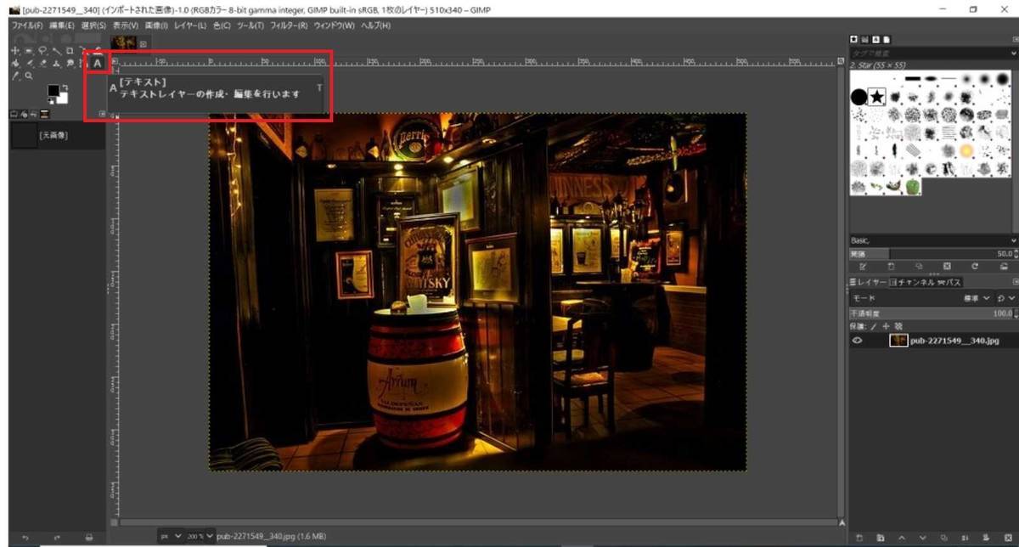1019x547 pixels.
Task: Toggle lock position and size
Action: 886,326
